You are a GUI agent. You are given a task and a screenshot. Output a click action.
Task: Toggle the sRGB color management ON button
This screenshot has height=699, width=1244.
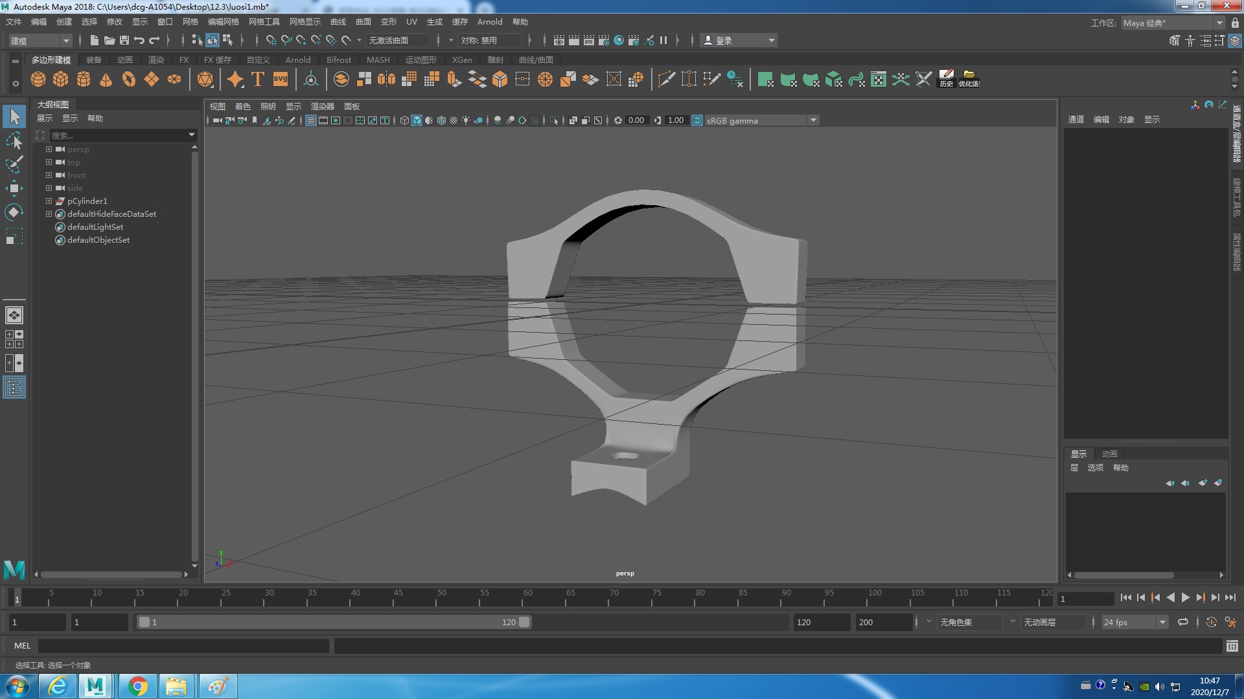[x=697, y=120]
